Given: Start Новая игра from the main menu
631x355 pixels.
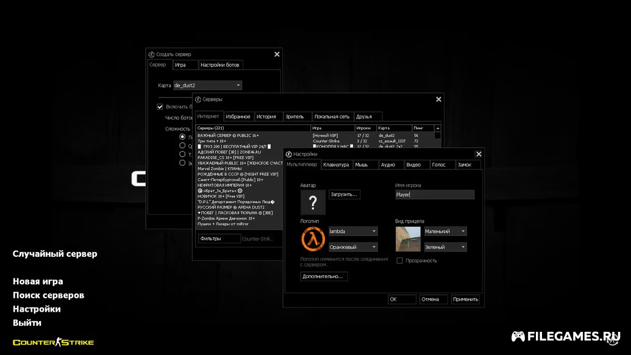Looking at the screenshot, I should coord(38,281).
